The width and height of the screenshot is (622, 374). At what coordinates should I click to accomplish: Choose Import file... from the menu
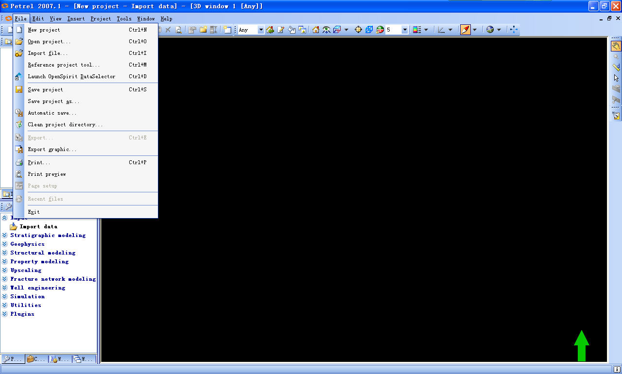(86, 53)
